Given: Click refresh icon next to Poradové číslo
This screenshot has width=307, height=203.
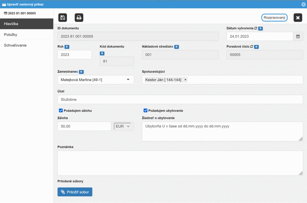Looking at the screenshot, I should (251, 47).
